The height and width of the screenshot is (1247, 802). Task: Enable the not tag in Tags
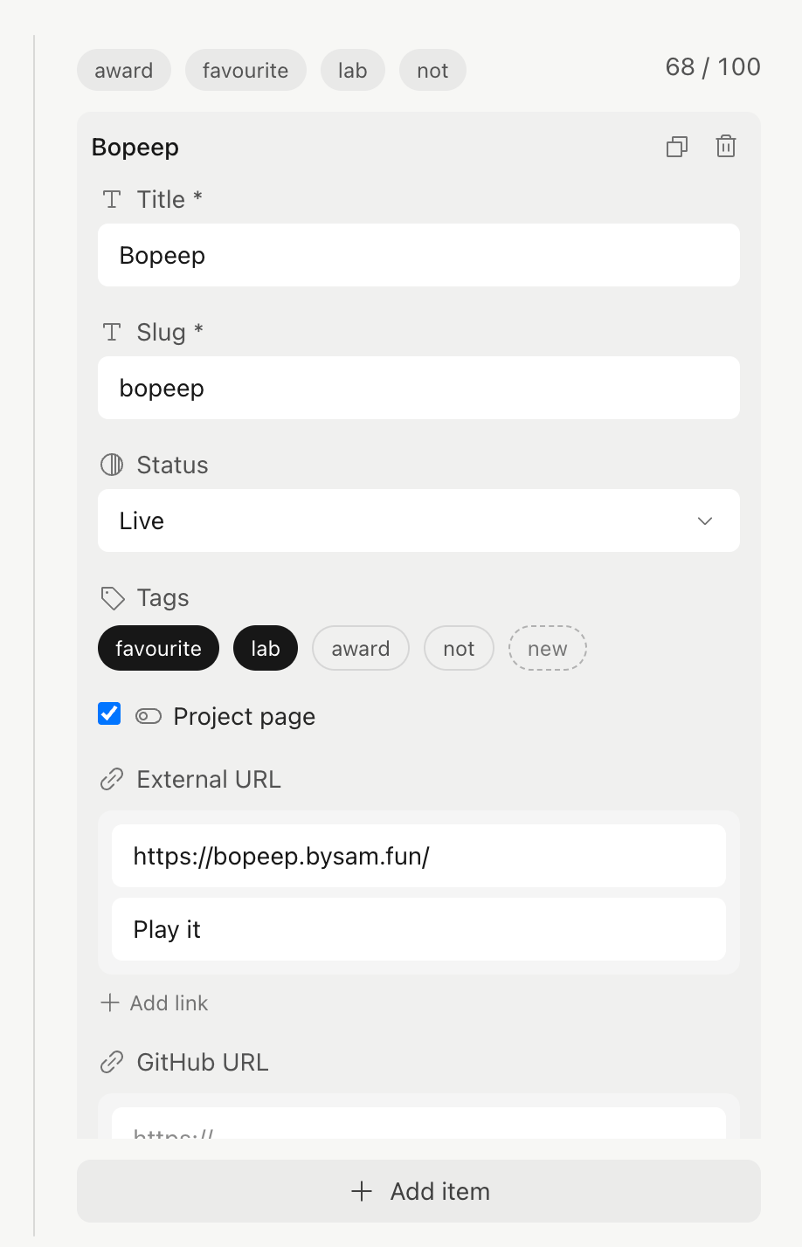point(459,648)
